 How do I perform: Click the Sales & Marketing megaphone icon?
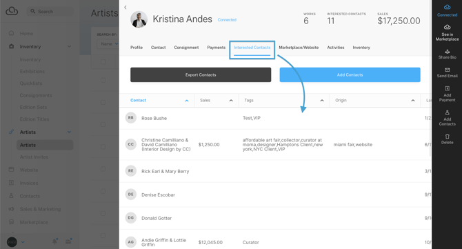coord(11,208)
